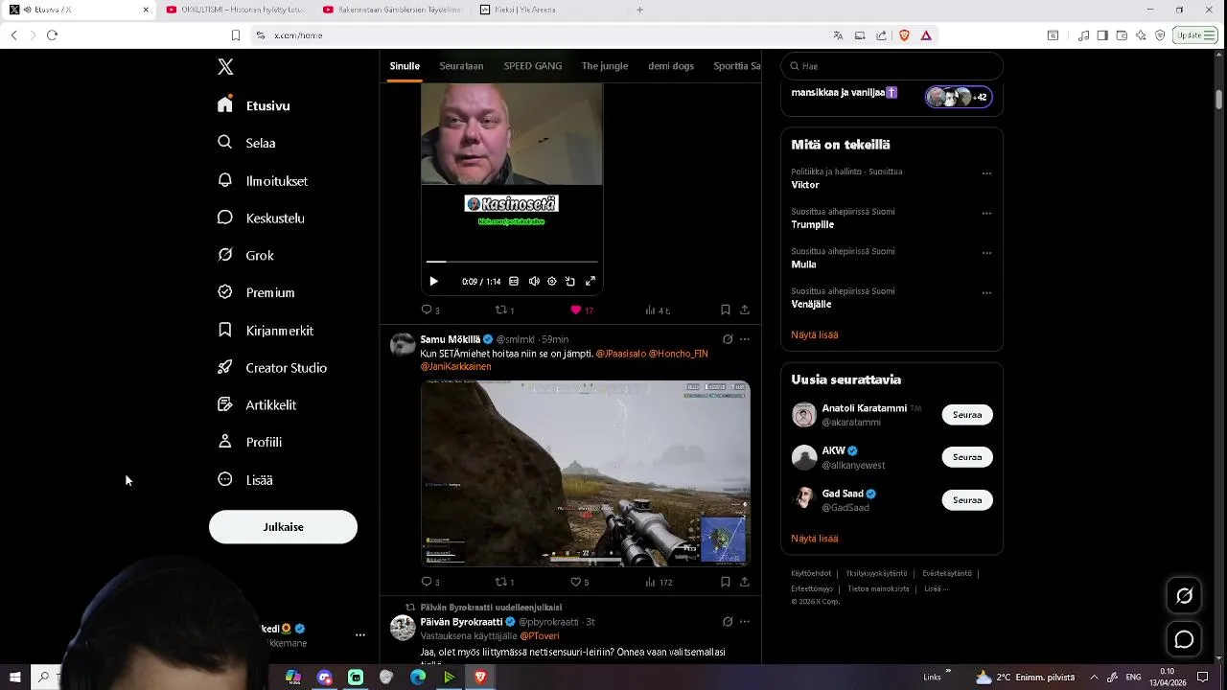Viewport: 1227px width, 690px height.
Task: Open Profiili page
Action: point(249,442)
